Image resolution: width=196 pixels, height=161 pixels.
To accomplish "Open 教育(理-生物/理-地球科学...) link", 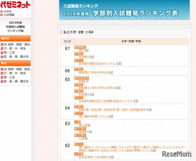I will tap(115, 110).
